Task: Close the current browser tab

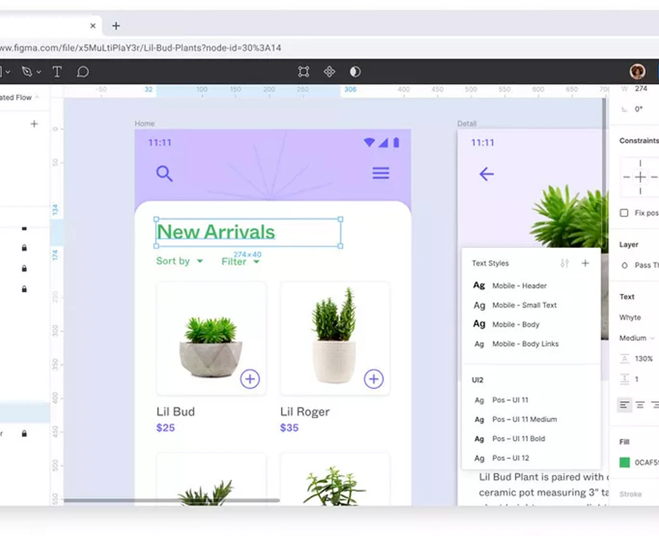Action: 93,26
